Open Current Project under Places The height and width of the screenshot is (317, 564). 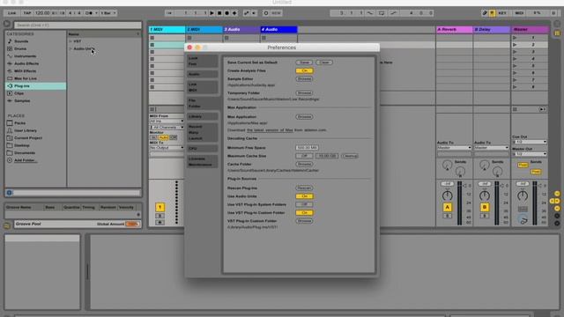pos(28,138)
